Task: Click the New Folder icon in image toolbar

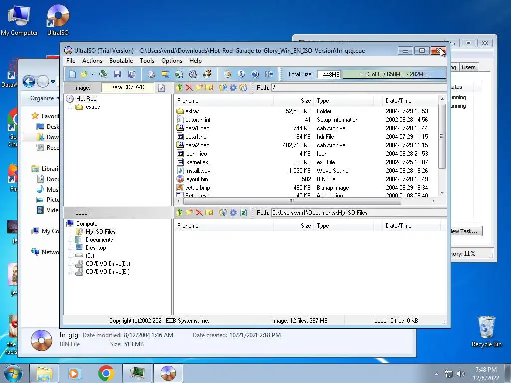Action: tap(199, 88)
